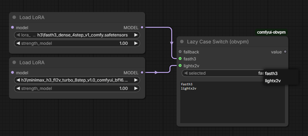Click the MODEL output socket of the fasth3 LoRA node
Viewport: 308px width, 136px height.
(142, 27)
